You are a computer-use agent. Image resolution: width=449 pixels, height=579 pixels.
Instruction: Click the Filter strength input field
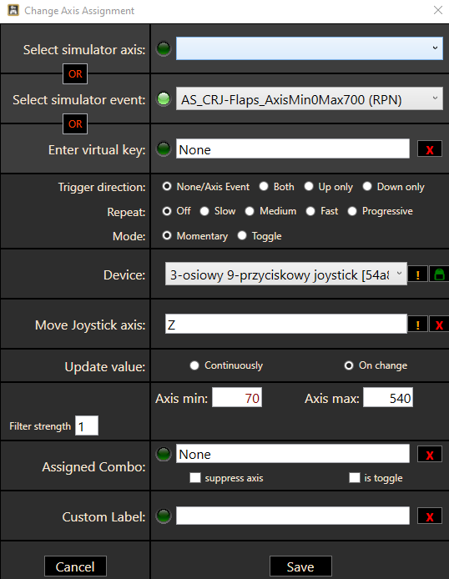pos(87,425)
